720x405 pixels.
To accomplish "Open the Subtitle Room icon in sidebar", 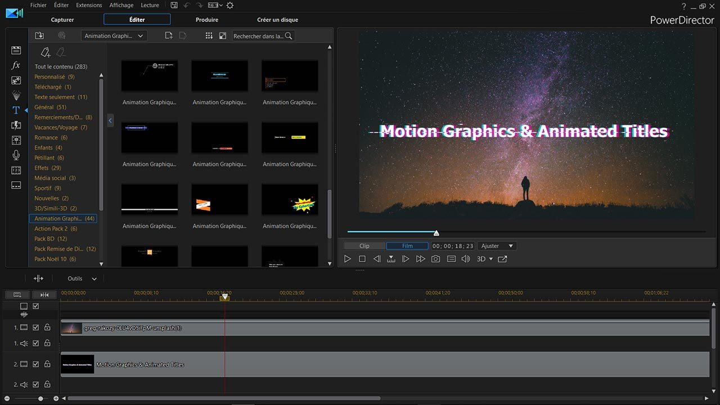I will 16,185.
